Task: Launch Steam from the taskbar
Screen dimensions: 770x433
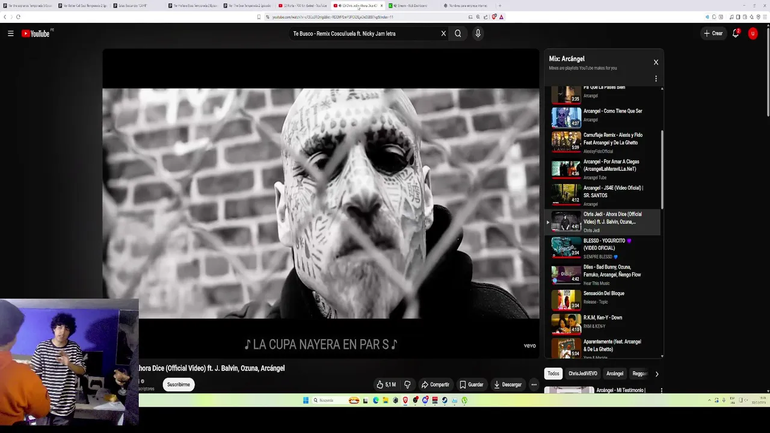Action: [x=445, y=401]
